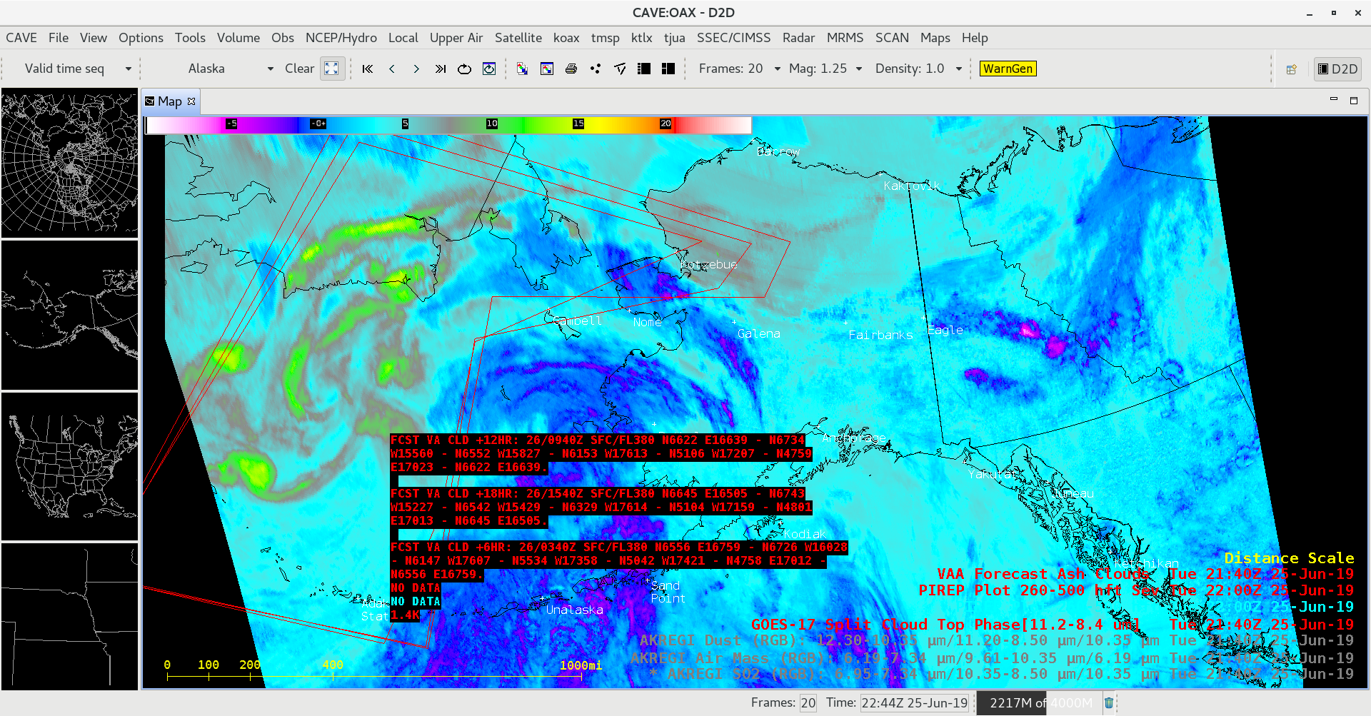Open the Alaska scale dropdown
Image resolution: width=1371 pixels, height=716 pixels.
coord(231,69)
